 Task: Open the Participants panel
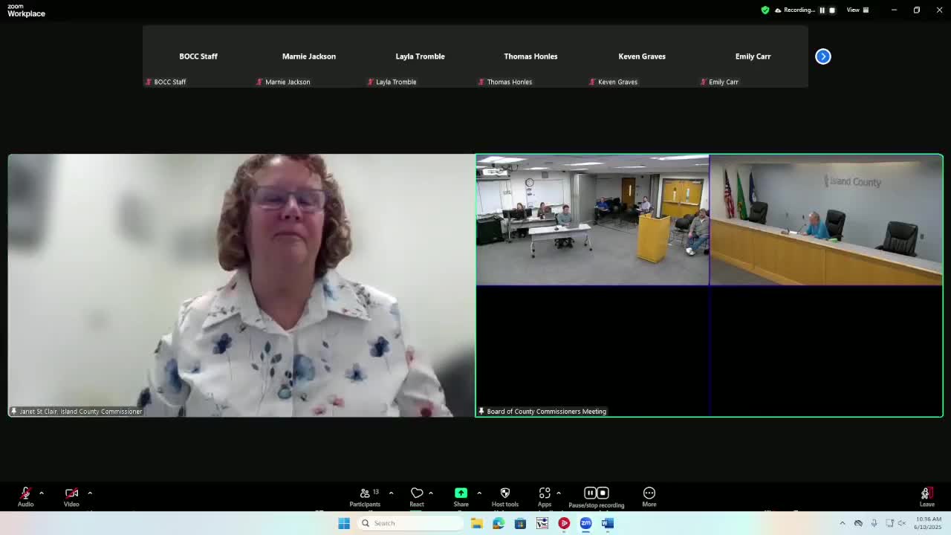pos(365,496)
